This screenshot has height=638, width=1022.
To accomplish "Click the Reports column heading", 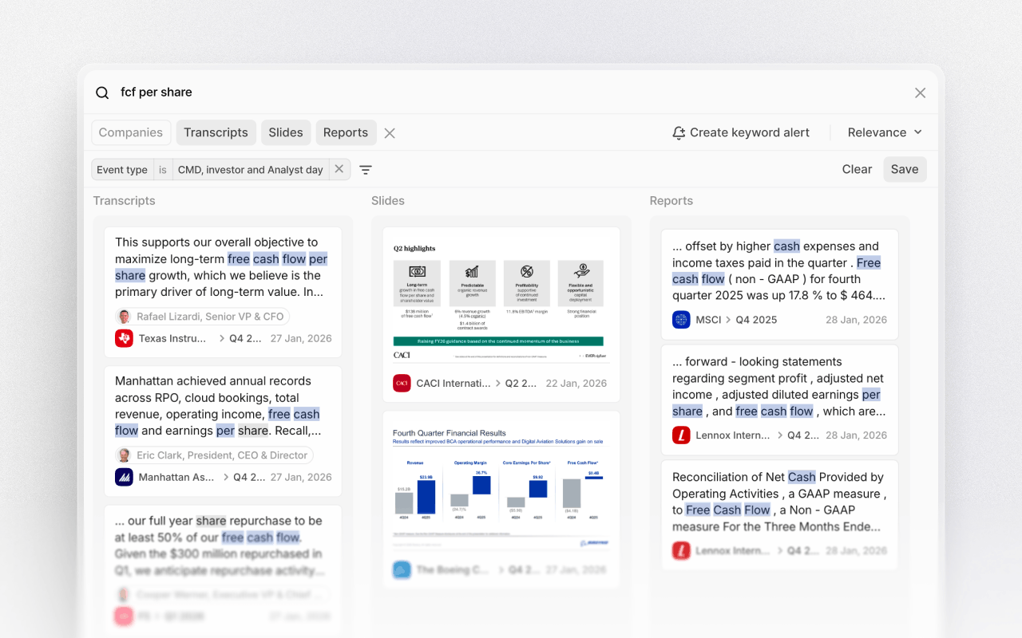I will tap(671, 201).
